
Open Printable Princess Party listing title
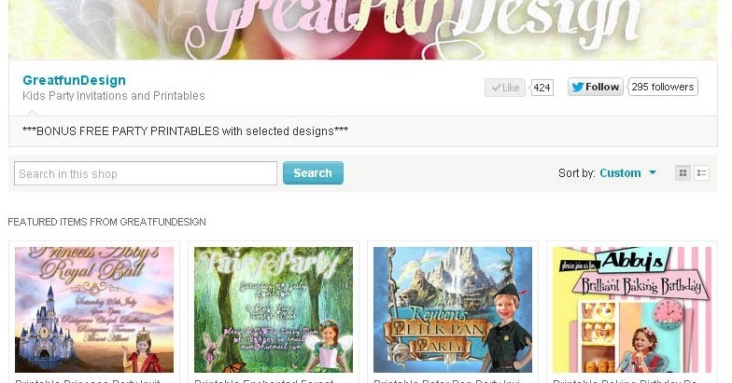[x=88, y=380]
